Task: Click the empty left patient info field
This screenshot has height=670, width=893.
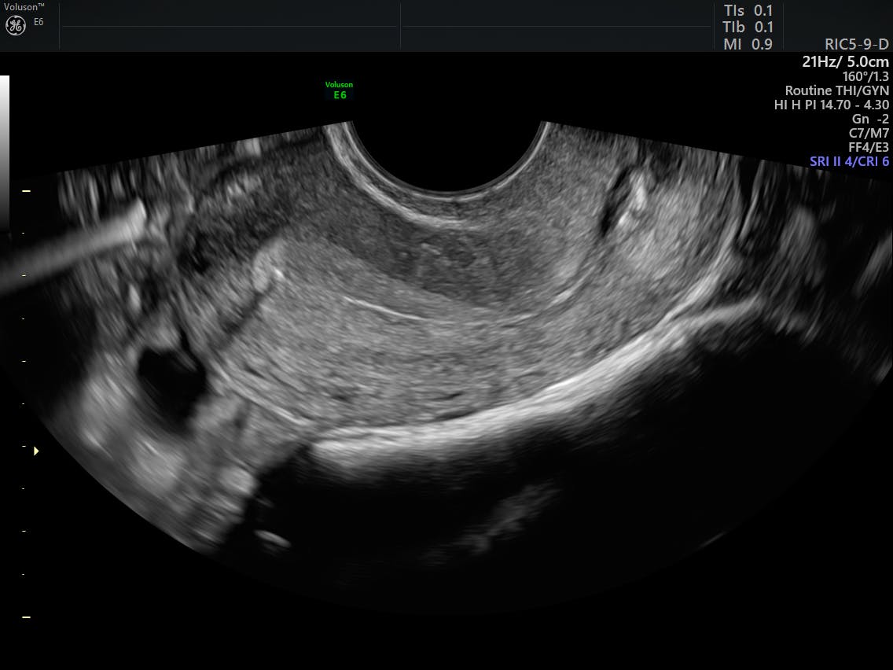Action: [229, 26]
